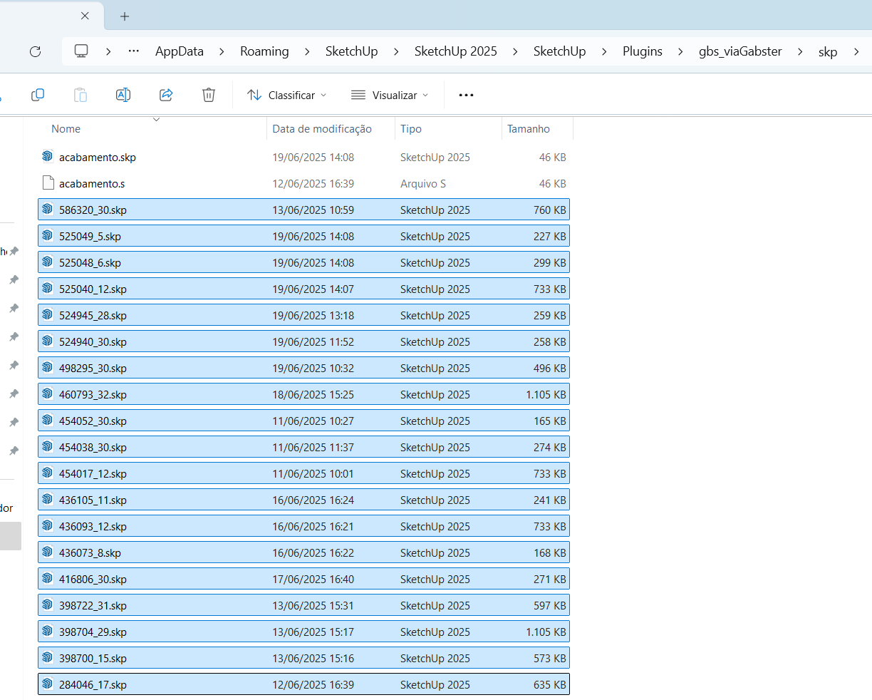Expand the chevron after Roaming in breadcrumb

point(307,51)
